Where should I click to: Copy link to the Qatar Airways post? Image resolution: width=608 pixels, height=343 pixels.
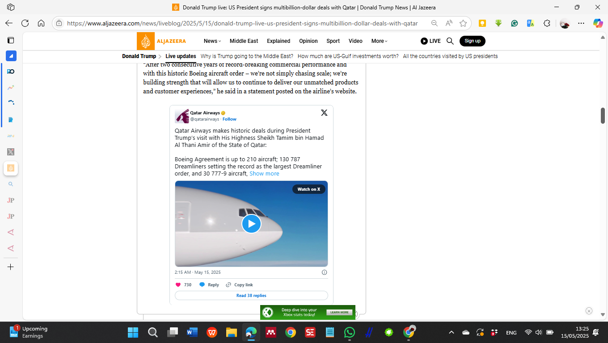coord(239,285)
